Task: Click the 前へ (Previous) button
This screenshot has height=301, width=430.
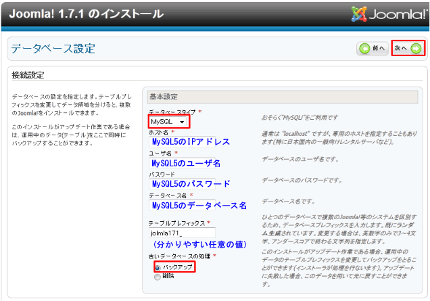Action: coord(373,49)
